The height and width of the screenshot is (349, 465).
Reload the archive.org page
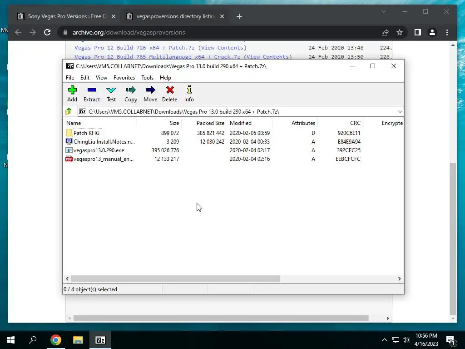[47, 32]
